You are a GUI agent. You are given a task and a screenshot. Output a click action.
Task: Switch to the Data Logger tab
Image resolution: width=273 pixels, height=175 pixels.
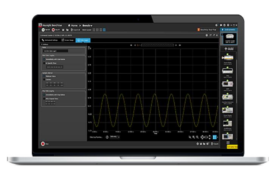[83, 40]
